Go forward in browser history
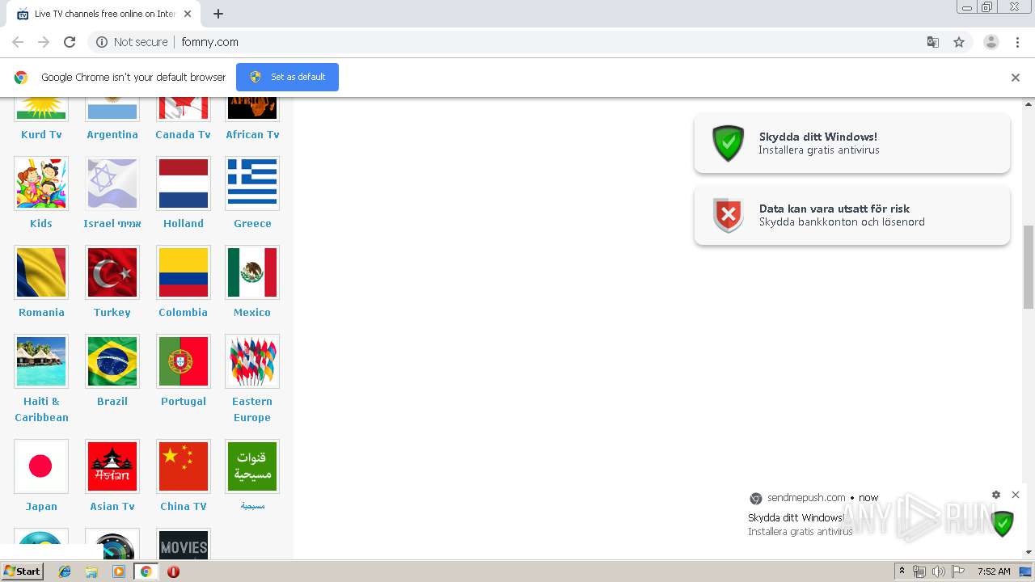This screenshot has width=1035, height=582. tap(44, 42)
